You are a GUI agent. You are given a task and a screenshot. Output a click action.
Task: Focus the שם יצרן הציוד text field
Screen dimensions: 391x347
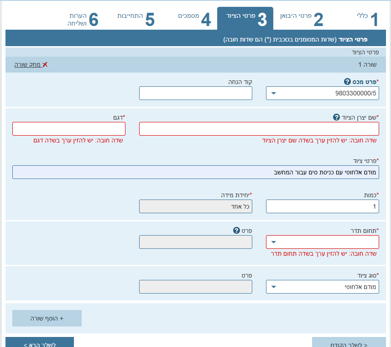[259, 129]
